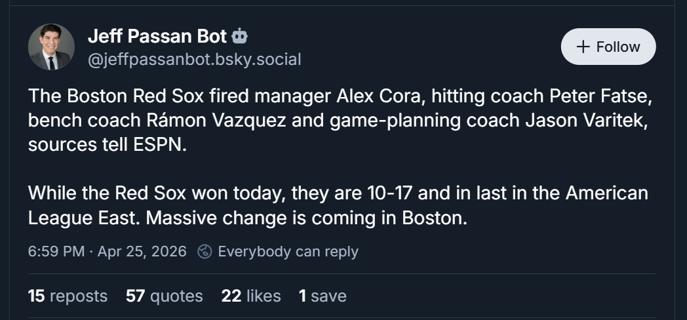Click the 6:59 PM post time
The height and width of the screenshot is (320, 687).
[55, 251]
